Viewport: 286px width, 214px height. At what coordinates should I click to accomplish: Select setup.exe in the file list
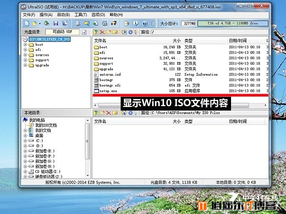click(x=108, y=91)
